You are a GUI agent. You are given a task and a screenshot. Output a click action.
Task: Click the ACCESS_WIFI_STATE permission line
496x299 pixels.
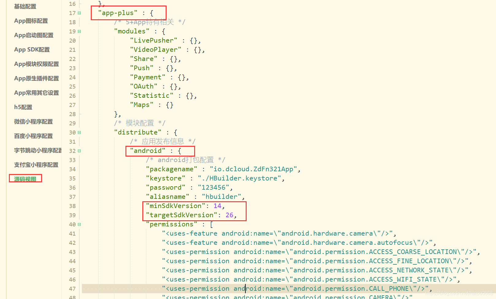point(311,279)
